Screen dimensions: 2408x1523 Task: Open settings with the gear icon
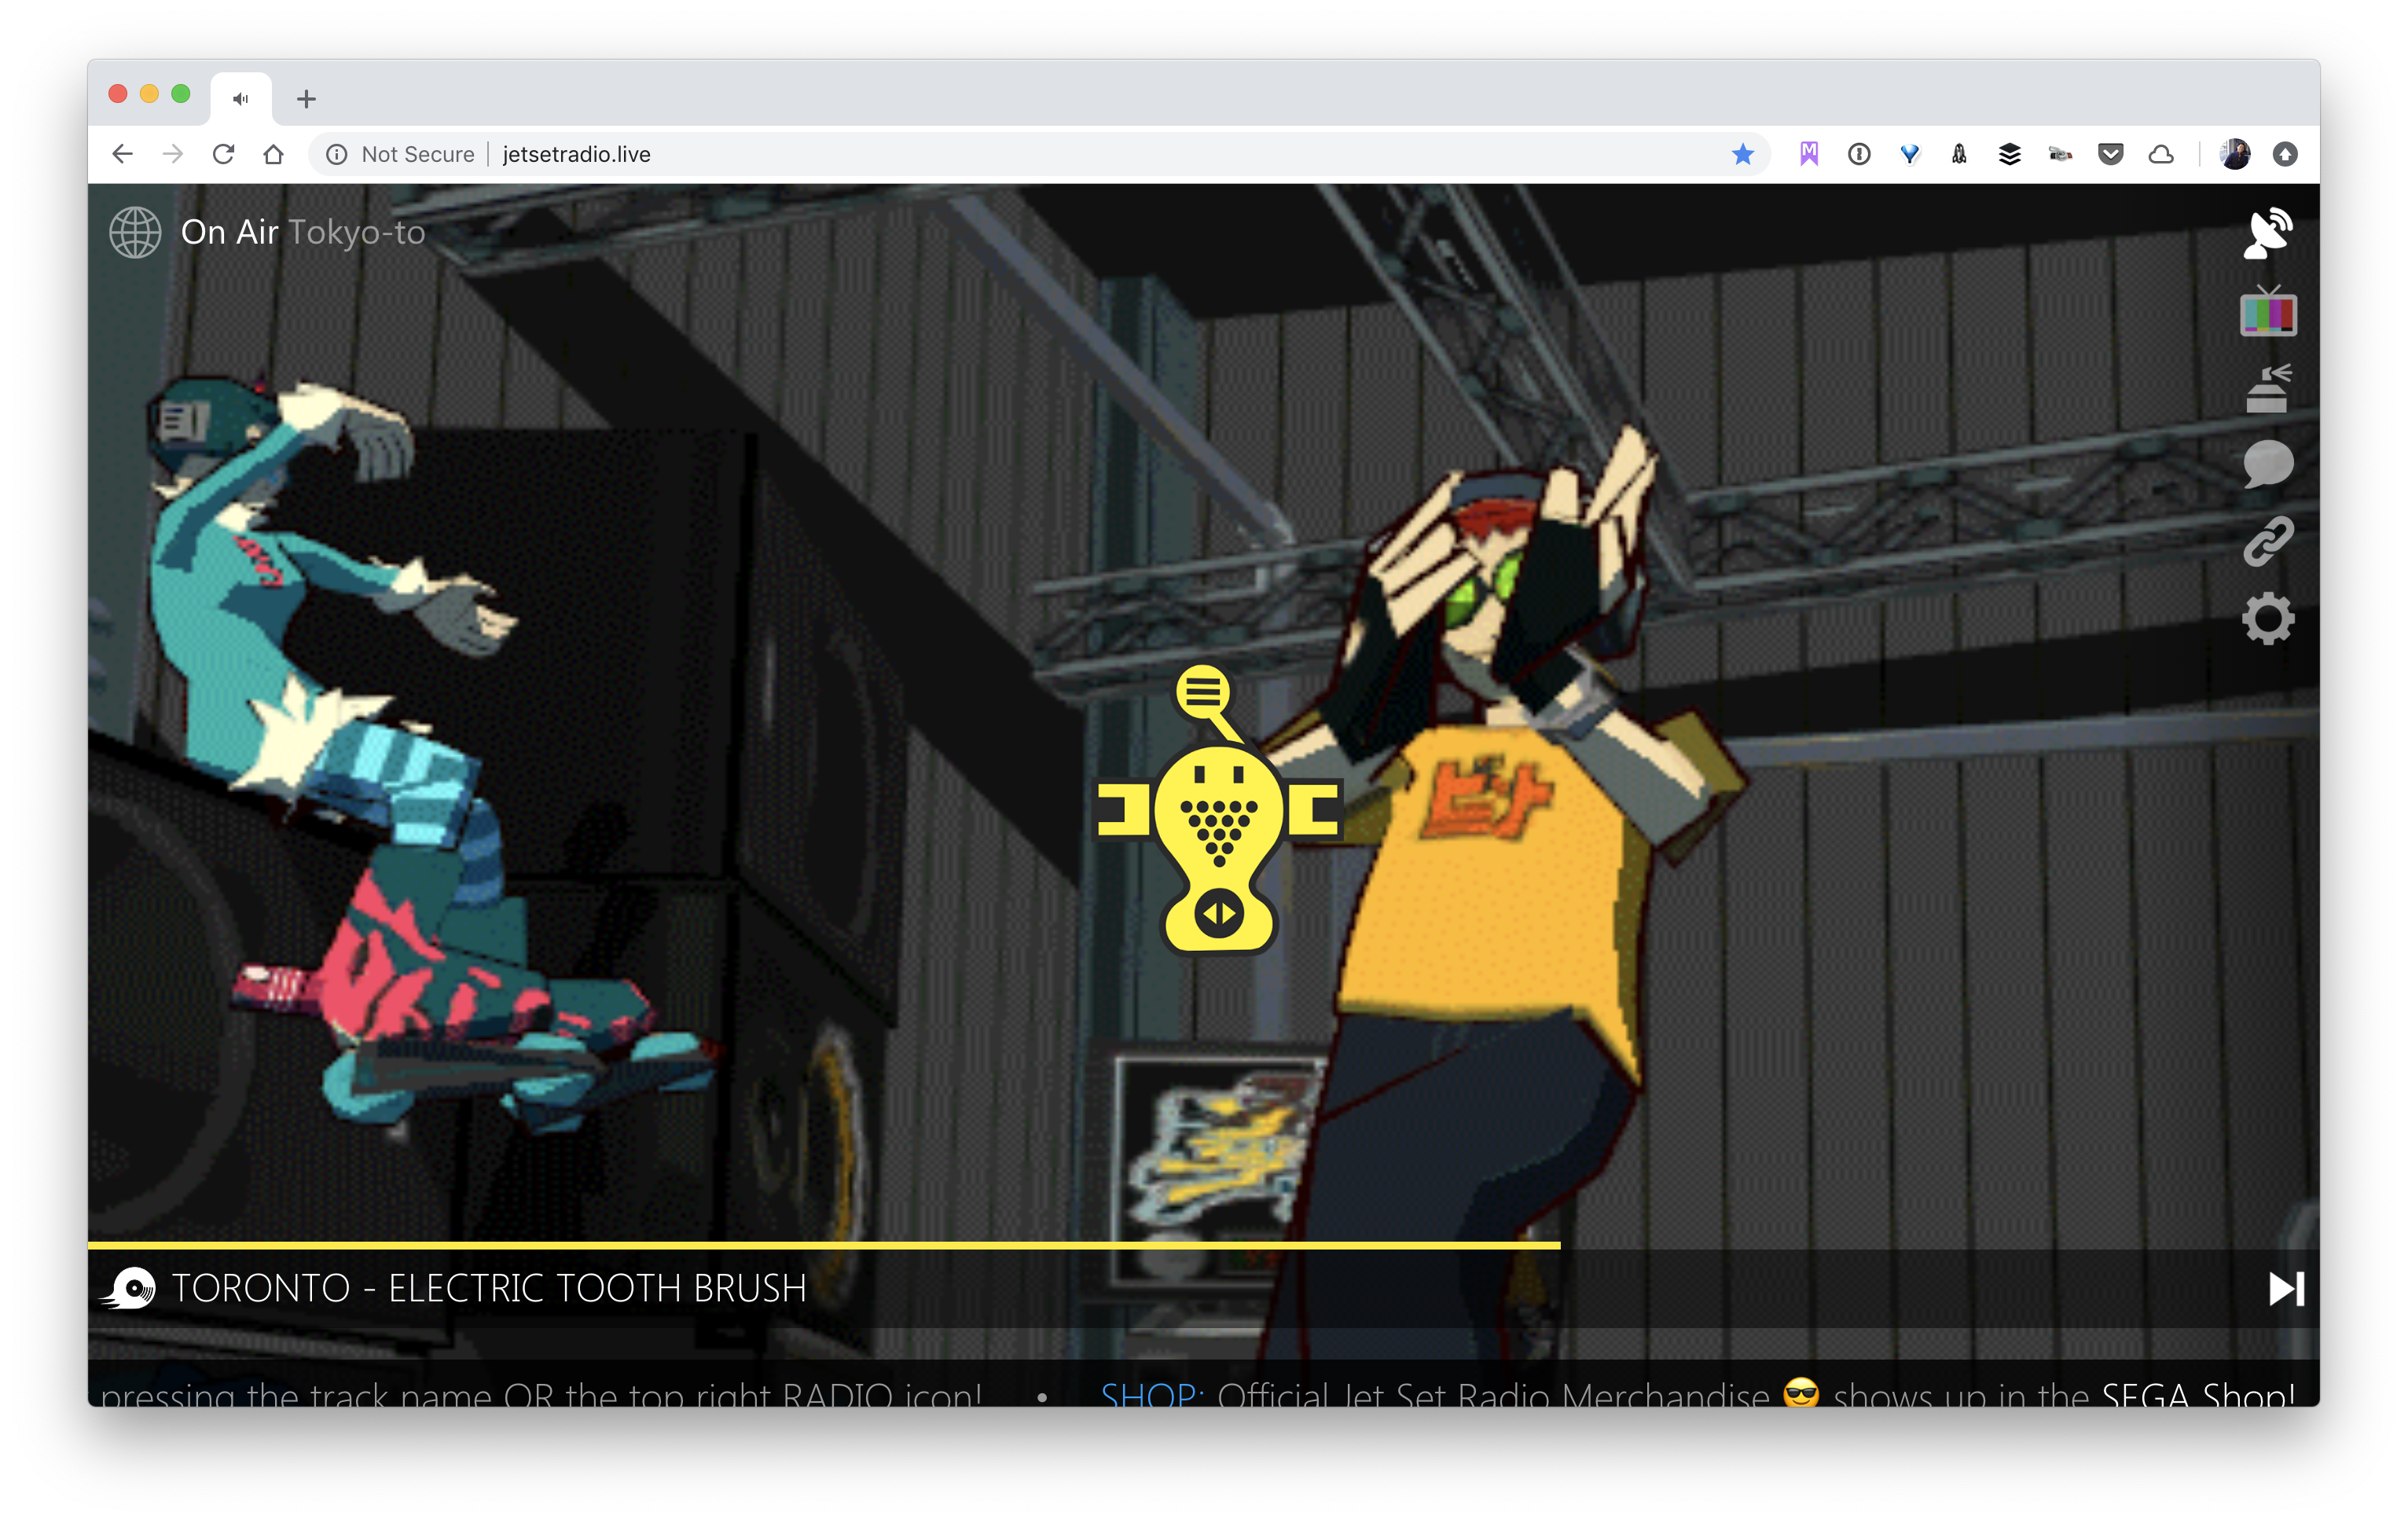(x=2267, y=618)
